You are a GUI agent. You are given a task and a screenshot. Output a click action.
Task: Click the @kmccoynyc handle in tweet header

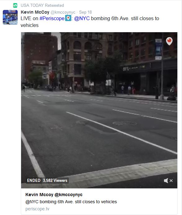tap(63, 12)
